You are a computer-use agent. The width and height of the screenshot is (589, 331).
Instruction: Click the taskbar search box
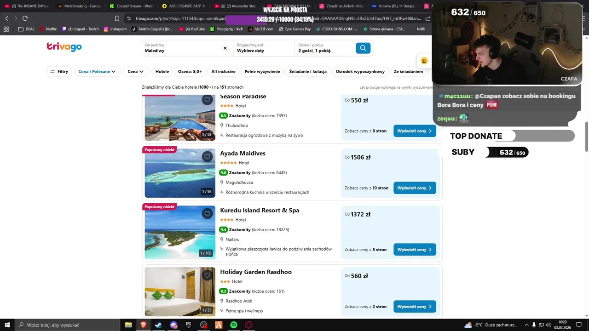tap(67, 325)
